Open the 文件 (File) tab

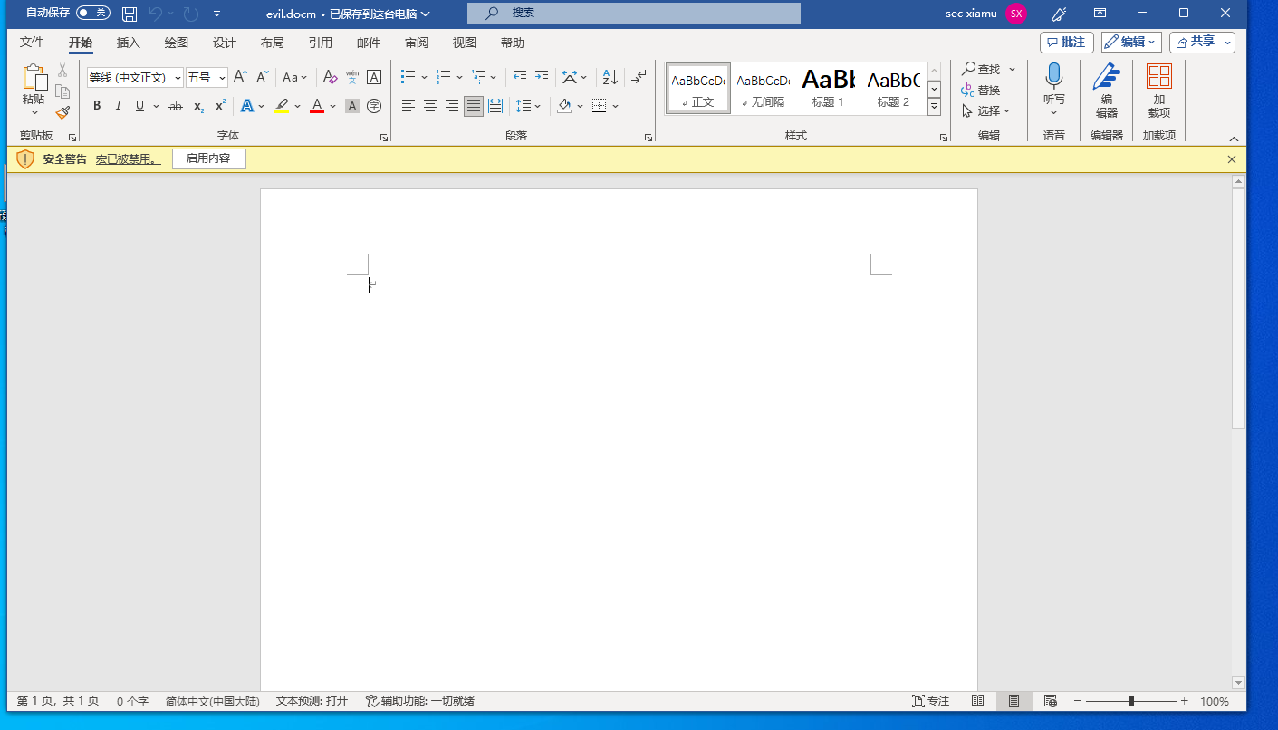pos(32,43)
